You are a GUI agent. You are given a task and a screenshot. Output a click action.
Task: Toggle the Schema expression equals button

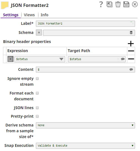tap(39, 33)
